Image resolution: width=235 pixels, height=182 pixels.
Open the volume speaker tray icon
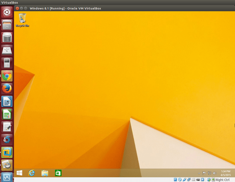(x=215, y=173)
